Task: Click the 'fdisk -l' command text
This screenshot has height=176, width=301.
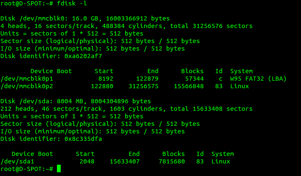Action: (72, 3)
